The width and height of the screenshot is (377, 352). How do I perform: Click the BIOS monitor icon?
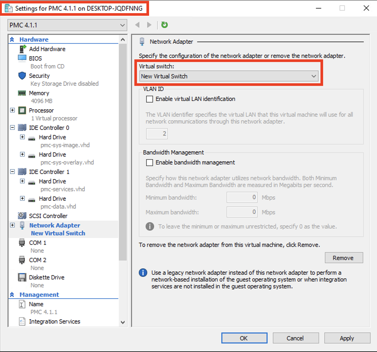22,58
